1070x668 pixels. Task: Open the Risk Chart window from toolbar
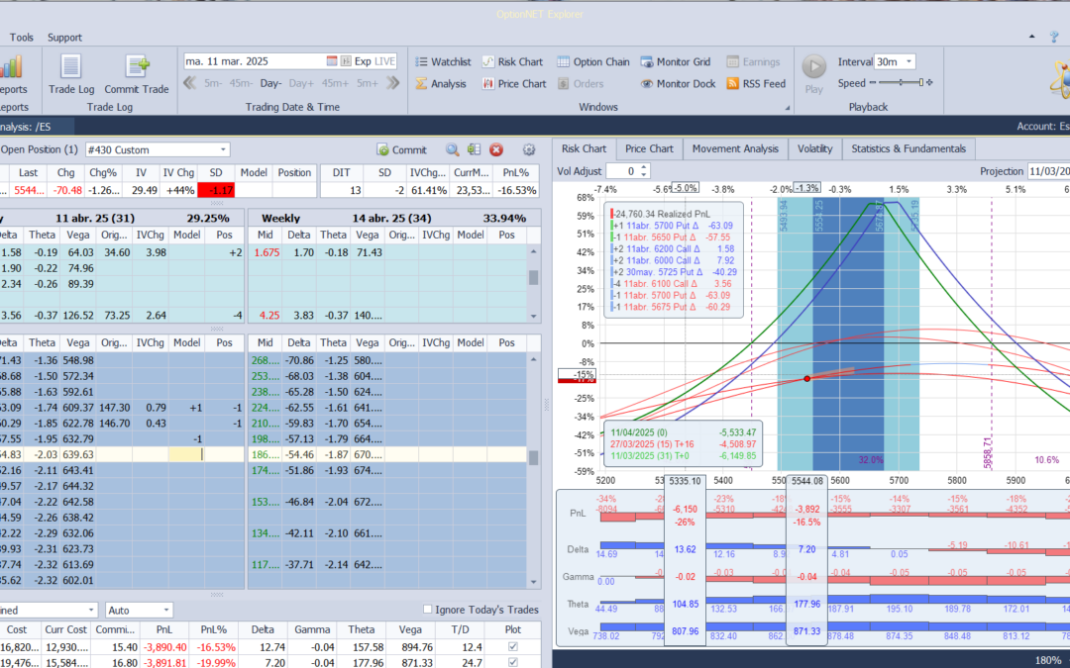click(512, 62)
